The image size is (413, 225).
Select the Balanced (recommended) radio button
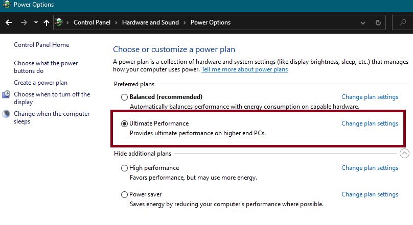point(124,97)
